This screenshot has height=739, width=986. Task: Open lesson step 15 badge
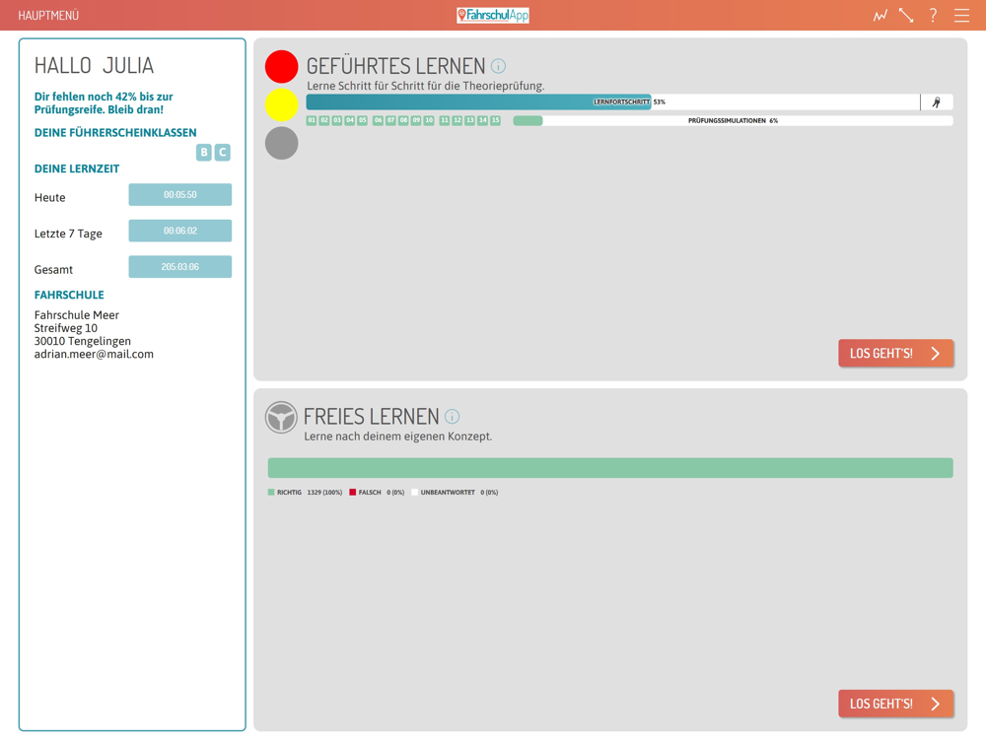pos(496,120)
